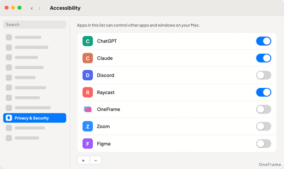The height and width of the screenshot is (169, 284).
Task: Disable accessibility access for ChatGPT
Action: pos(264,41)
